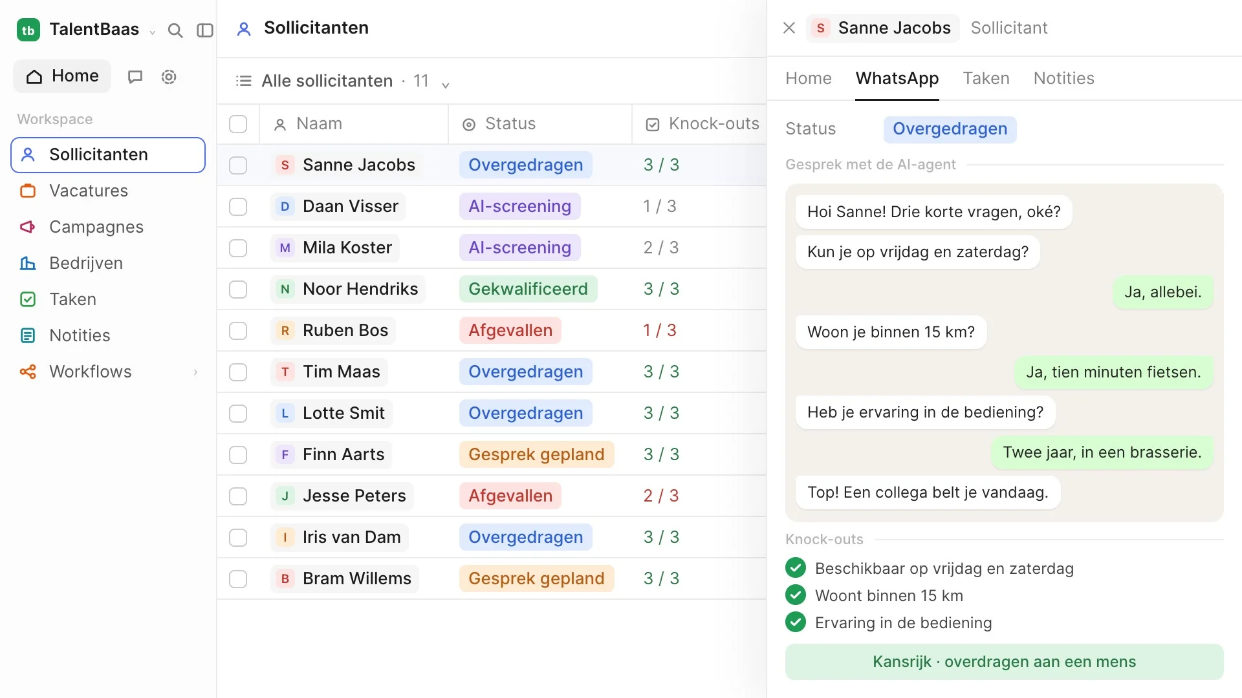The image size is (1242, 698).
Task: Check the box for Daan Visser row
Action: (238, 207)
